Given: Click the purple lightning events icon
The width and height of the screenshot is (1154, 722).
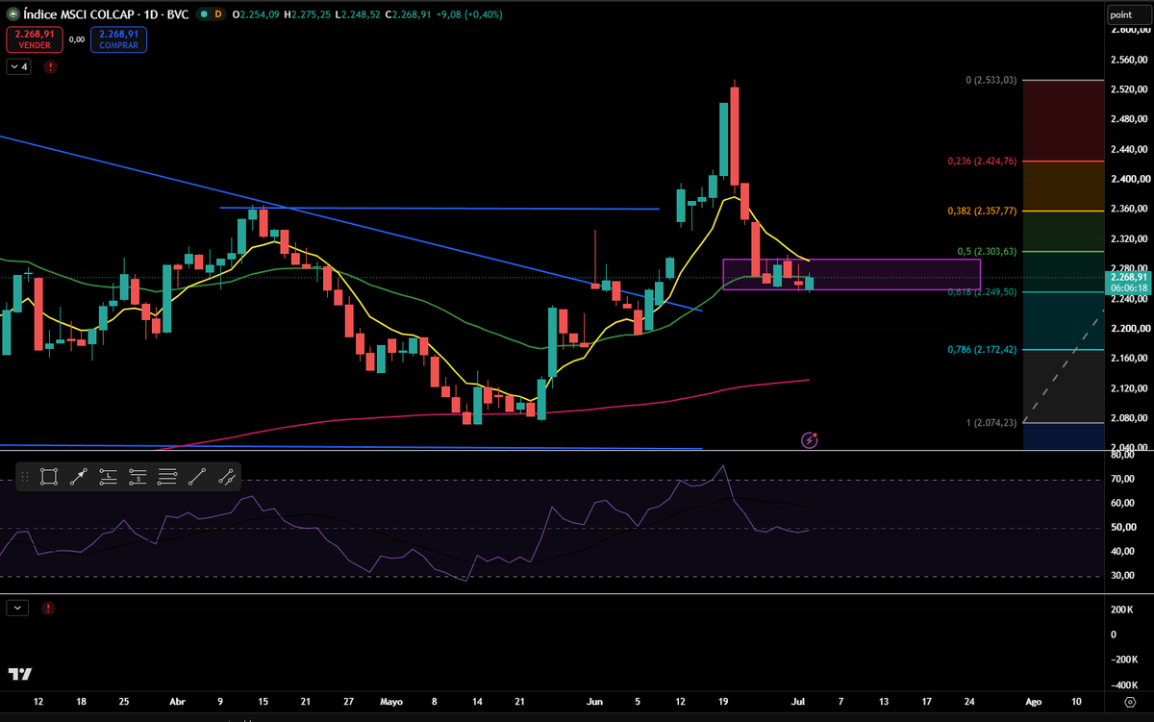Looking at the screenshot, I should [x=810, y=440].
